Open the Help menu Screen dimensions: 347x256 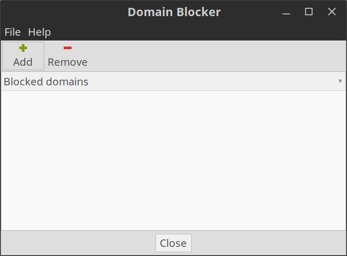(39, 32)
